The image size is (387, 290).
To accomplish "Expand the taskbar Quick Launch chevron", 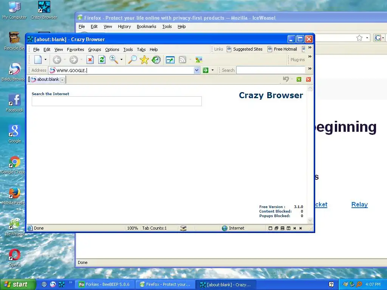I will point(71,282).
